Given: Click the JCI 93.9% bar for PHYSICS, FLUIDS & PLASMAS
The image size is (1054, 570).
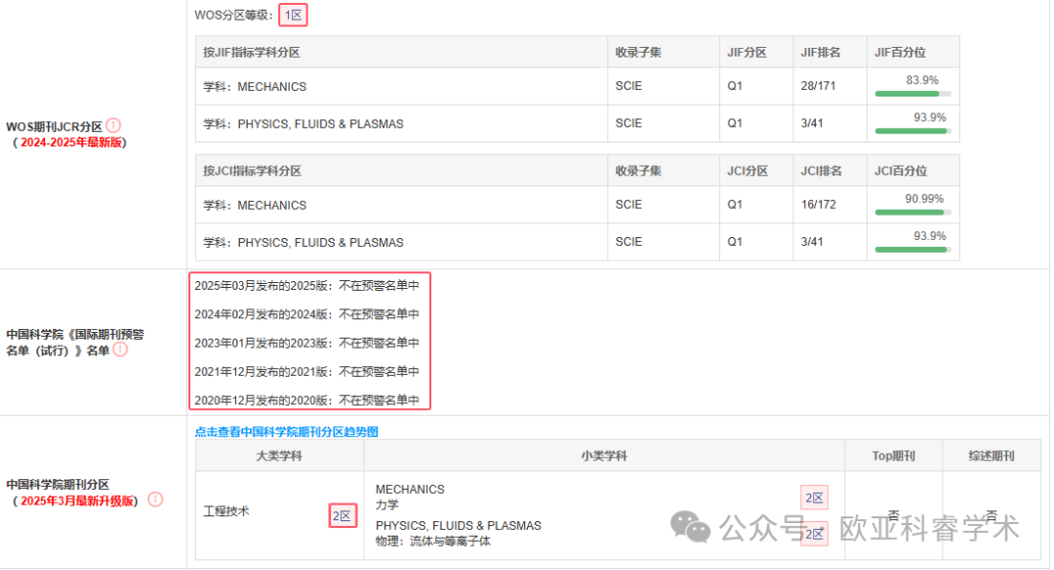Looking at the screenshot, I should click(912, 250).
